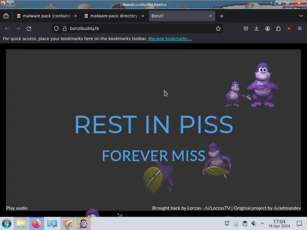Close the malware pack (contains tab
This screenshot has height=230, width=307.
[x=76, y=16]
